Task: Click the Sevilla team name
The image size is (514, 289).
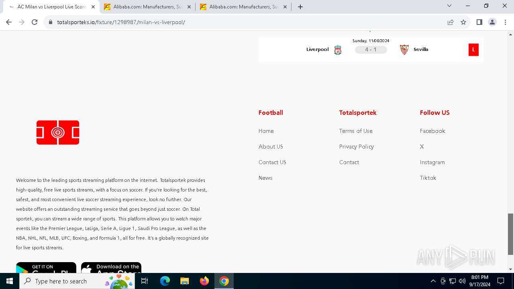Action: coord(421,49)
